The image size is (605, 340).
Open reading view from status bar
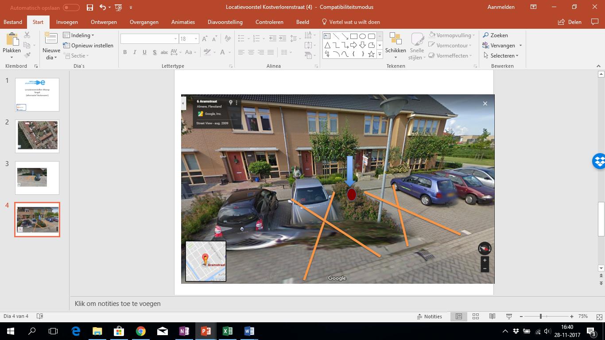pyautogui.click(x=492, y=316)
